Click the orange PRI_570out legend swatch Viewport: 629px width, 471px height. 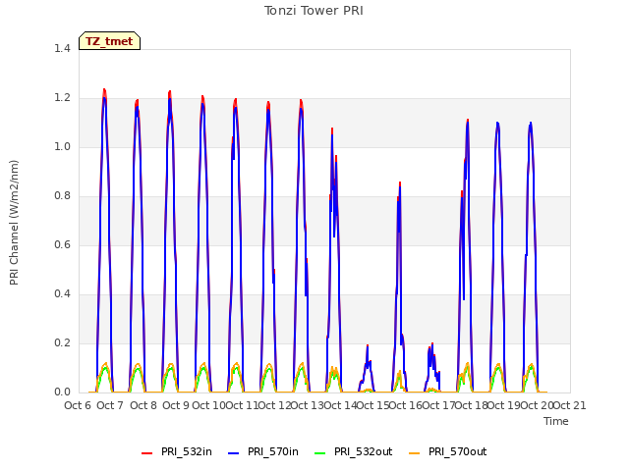click(x=415, y=453)
